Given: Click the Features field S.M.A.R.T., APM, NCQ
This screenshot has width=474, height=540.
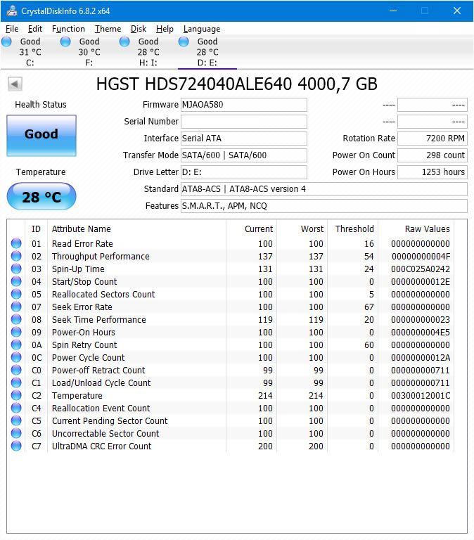Looking at the screenshot, I should tap(324, 206).
